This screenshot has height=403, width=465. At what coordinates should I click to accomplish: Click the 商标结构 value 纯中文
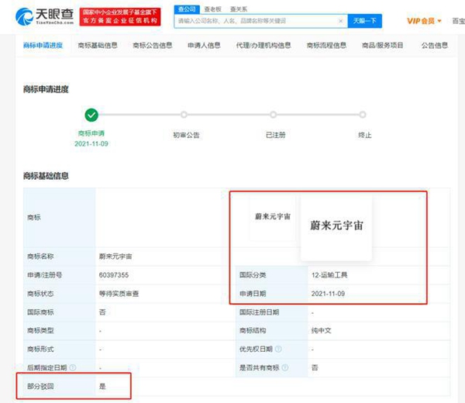(x=321, y=331)
